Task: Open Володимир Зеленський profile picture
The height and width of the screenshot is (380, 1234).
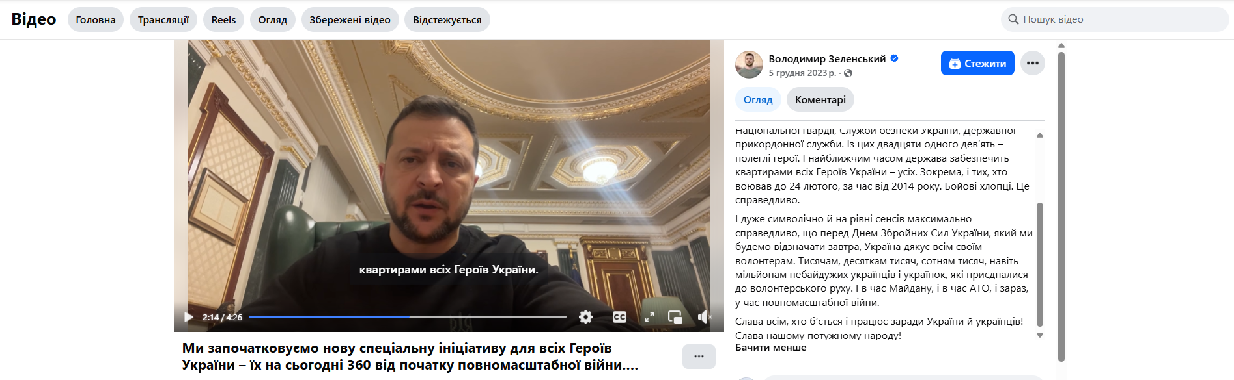Action: coord(749,64)
